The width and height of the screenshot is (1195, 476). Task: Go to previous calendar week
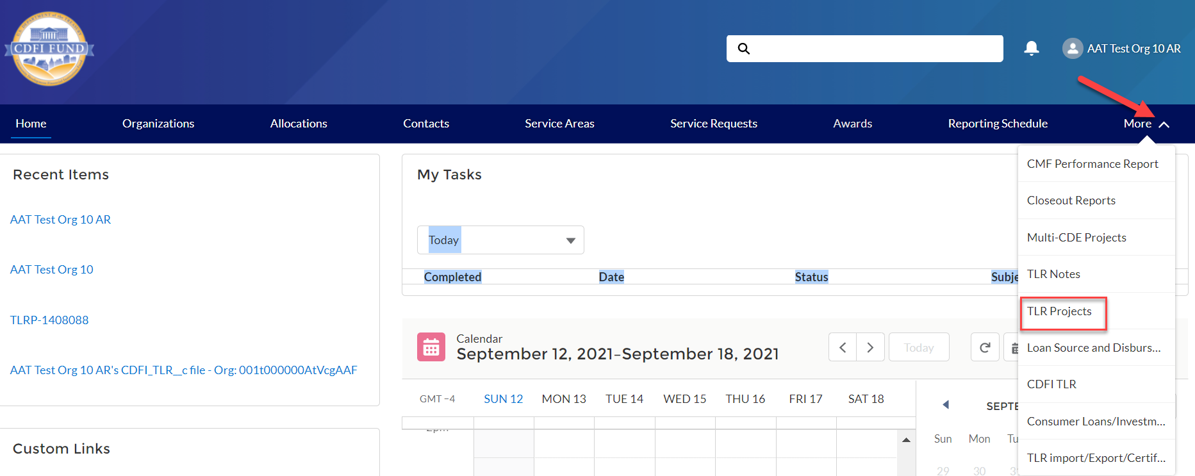point(843,347)
